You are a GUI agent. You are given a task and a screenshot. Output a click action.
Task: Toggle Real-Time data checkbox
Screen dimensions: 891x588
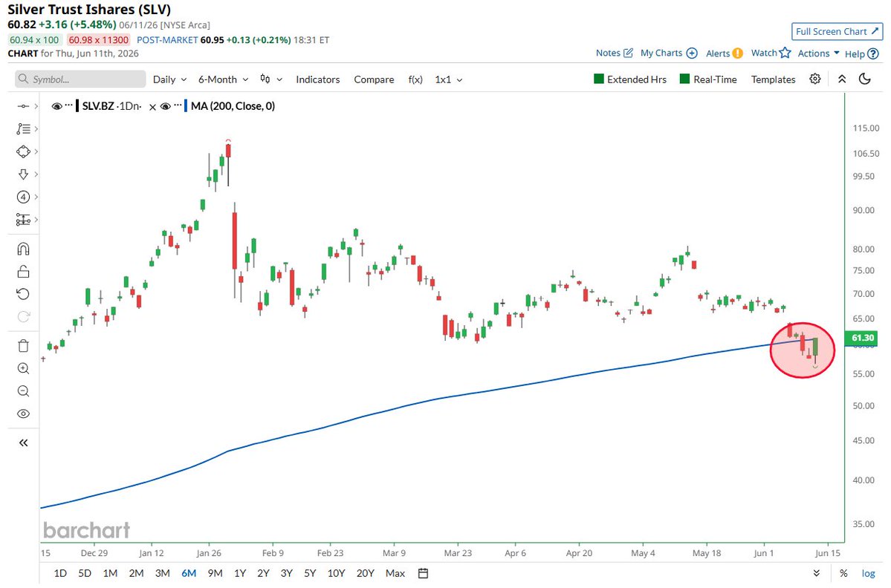click(x=684, y=79)
